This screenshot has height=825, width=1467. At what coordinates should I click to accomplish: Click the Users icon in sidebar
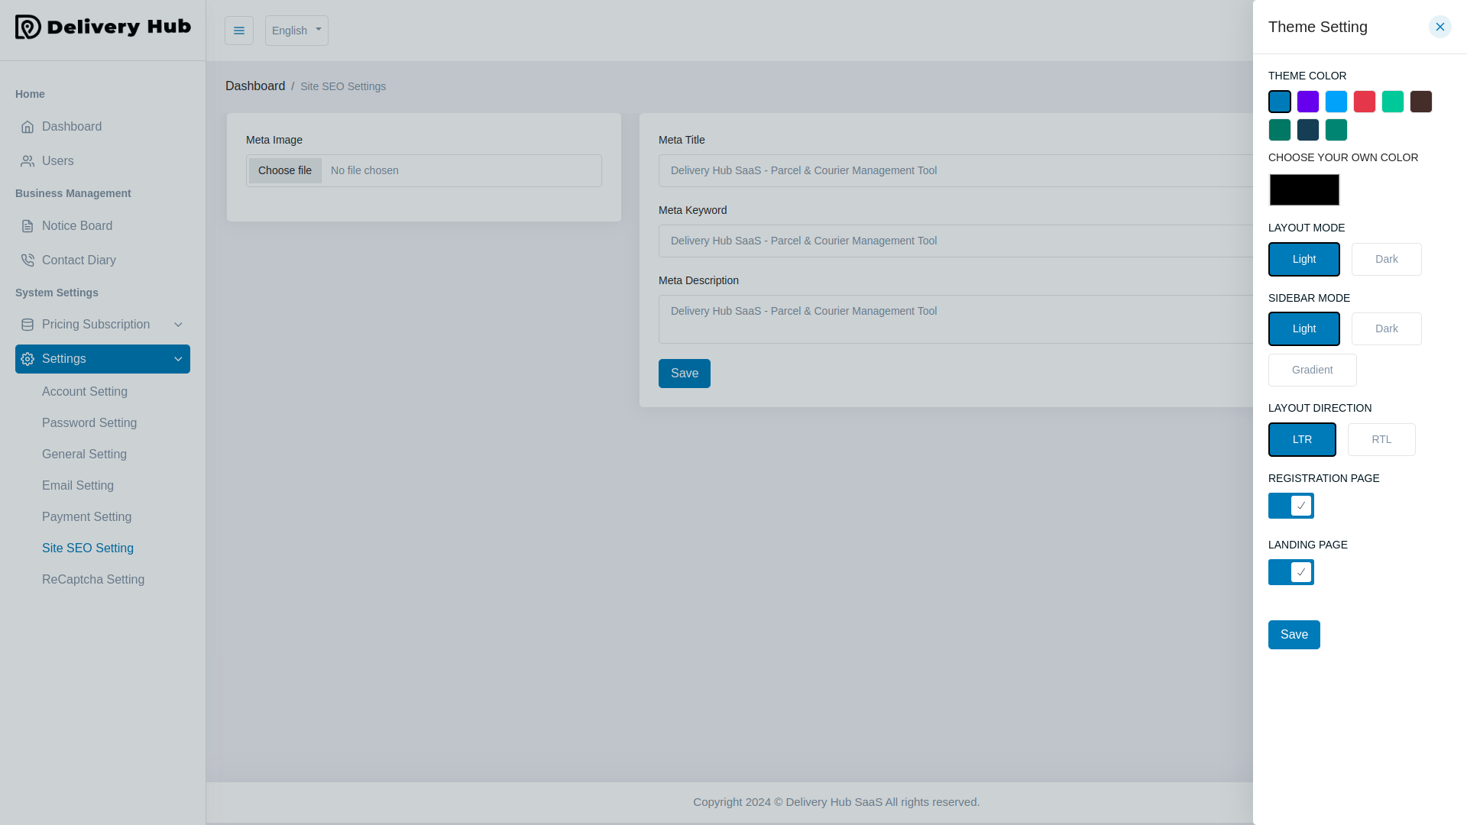(x=28, y=161)
